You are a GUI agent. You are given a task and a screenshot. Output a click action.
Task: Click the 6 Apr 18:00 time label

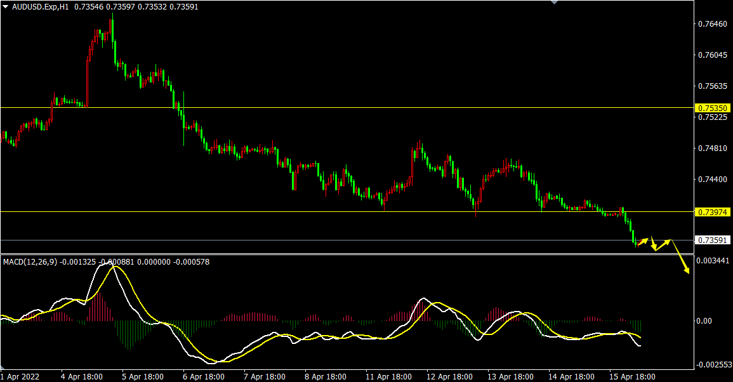pos(204,376)
